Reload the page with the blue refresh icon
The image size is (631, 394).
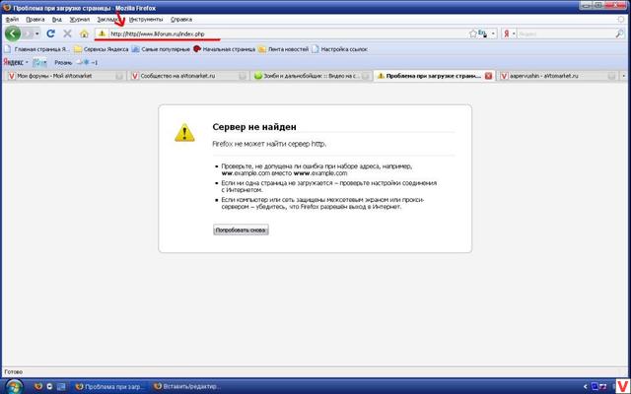click(x=50, y=33)
